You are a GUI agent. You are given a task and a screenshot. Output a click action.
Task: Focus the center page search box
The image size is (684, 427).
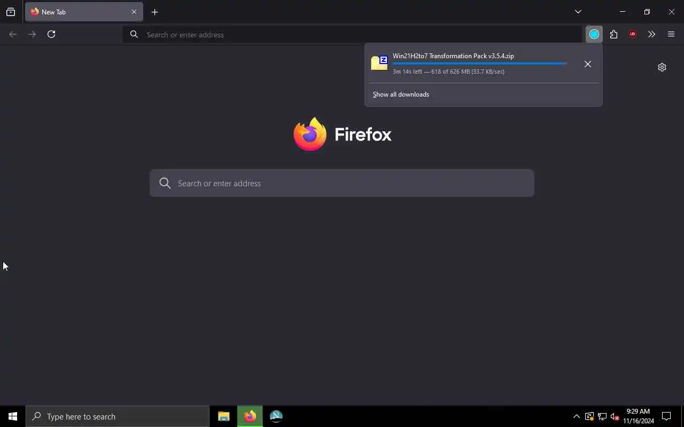(342, 183)
